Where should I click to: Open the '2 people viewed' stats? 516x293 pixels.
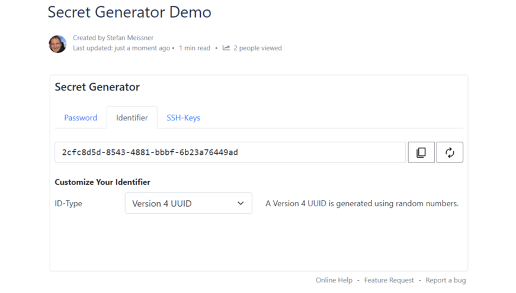(x=257, y=48)
